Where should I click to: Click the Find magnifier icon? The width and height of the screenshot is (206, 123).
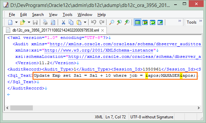[x=112, y=22]
